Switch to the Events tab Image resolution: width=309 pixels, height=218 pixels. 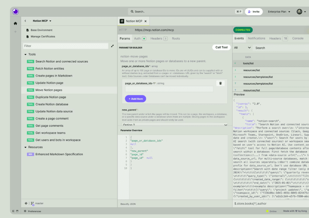click(x=239, y=38)
